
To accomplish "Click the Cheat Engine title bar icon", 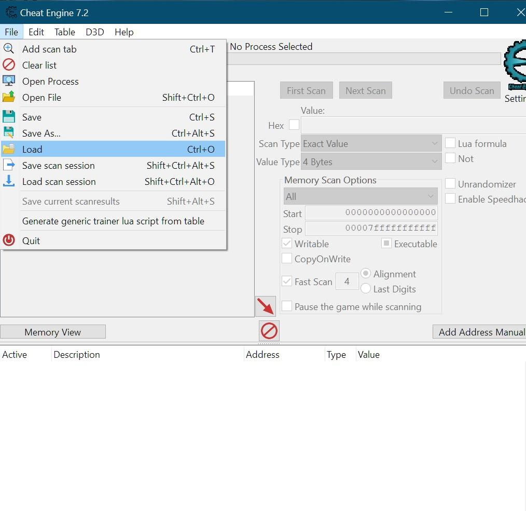I will click(11, 12).
